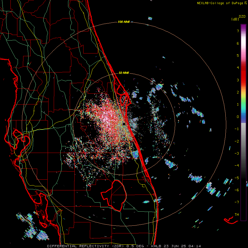Click the 23 JUN 25 04:14 timestamp
This screenshot has width=248, height=248.
coord(183,246)
